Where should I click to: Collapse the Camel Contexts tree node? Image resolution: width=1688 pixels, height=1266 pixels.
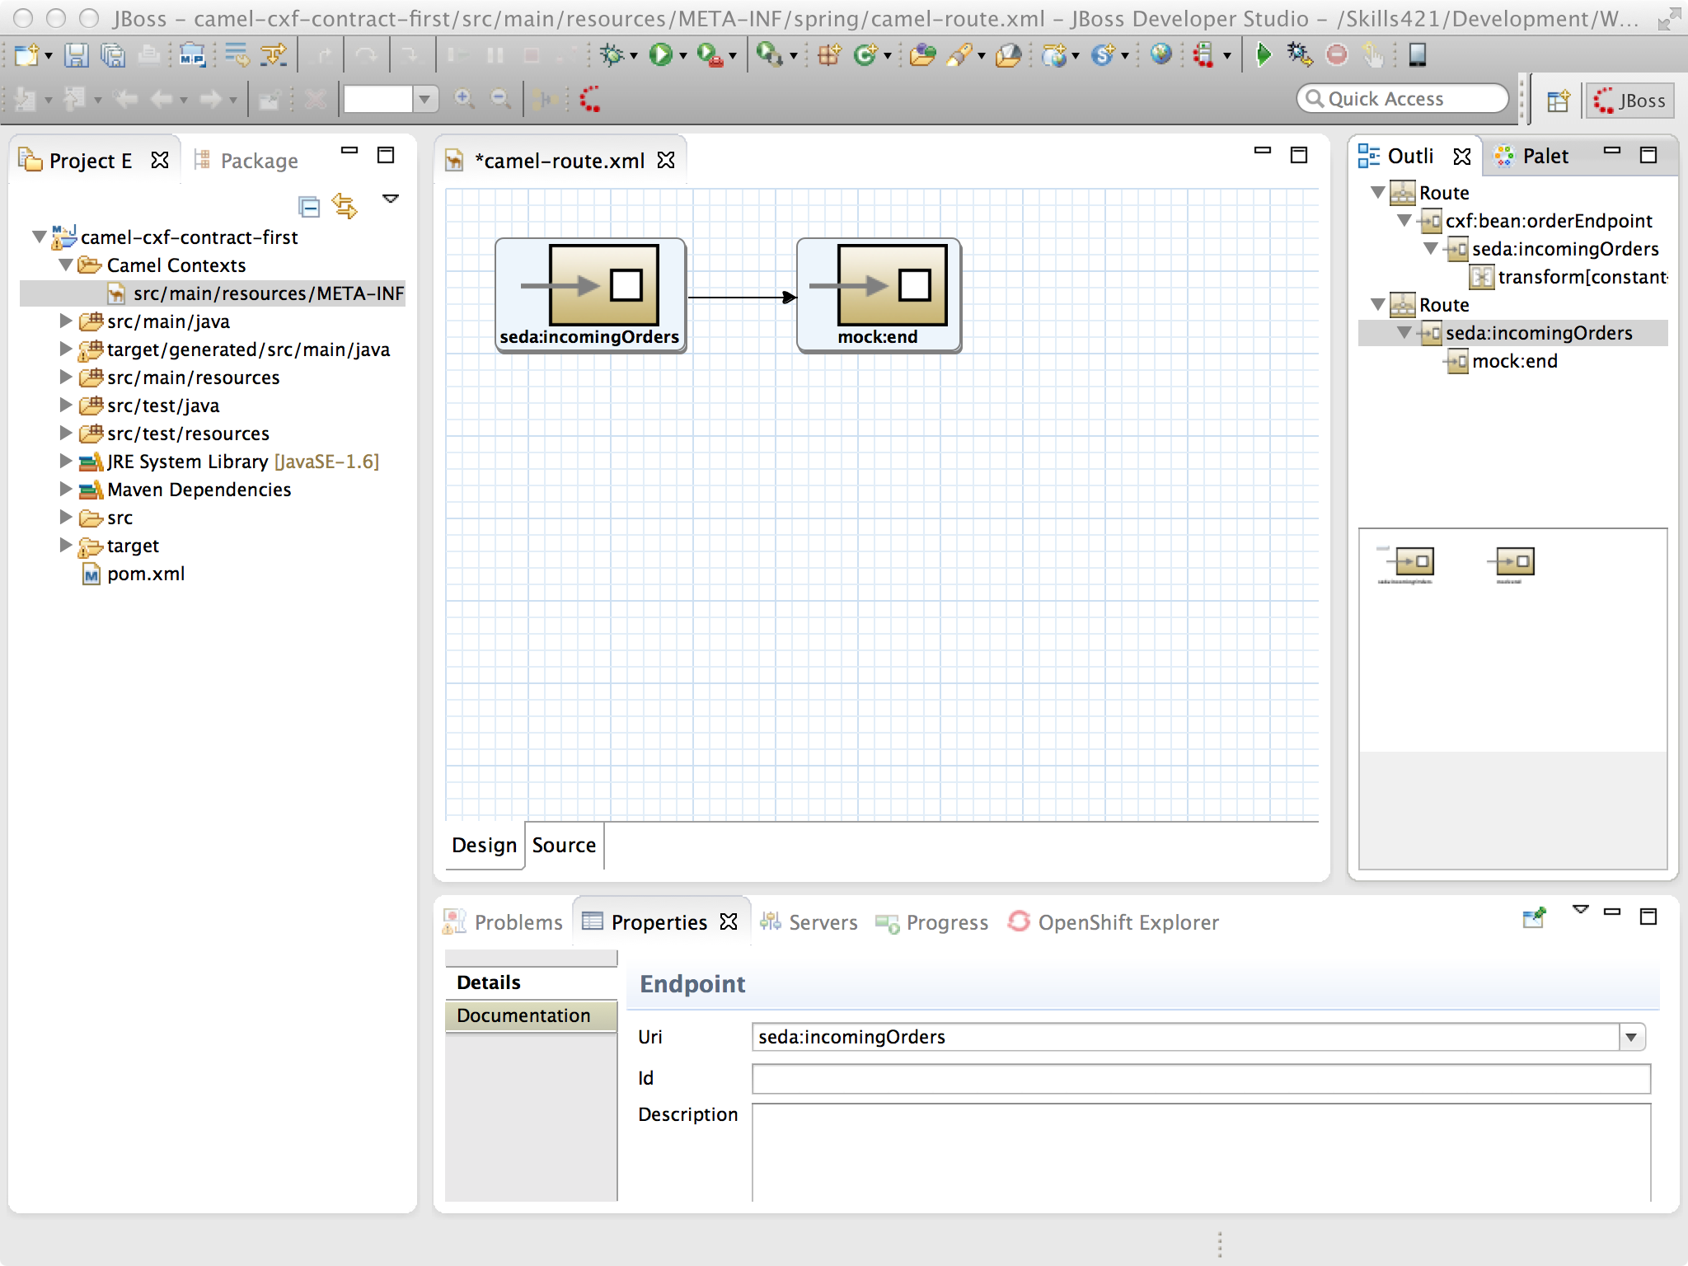[x=66, y=265]
